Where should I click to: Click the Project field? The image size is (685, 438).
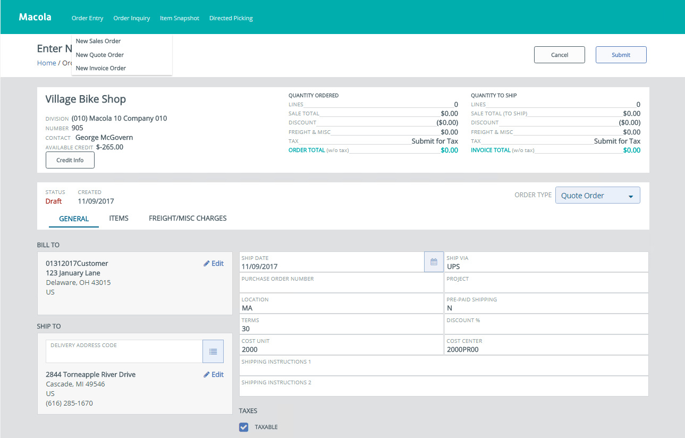coord(546,283)
